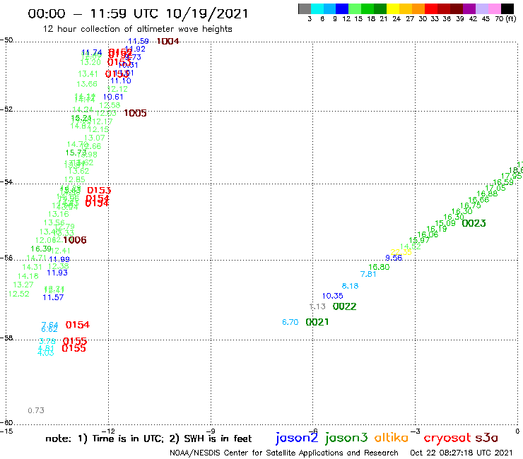The height and width of the screenshot is (459, 523).
Task: Click the wave height value 8.18
Action: point(351,286)
